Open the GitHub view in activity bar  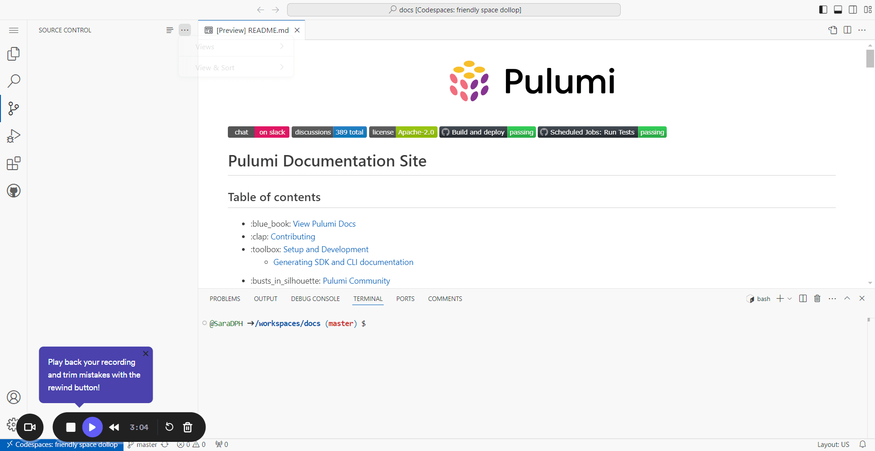(x=14, y=191)
